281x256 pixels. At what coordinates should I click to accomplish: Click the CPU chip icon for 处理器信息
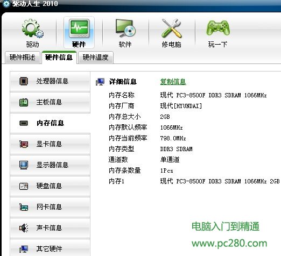pyautogui.click(x=24, y=81)
